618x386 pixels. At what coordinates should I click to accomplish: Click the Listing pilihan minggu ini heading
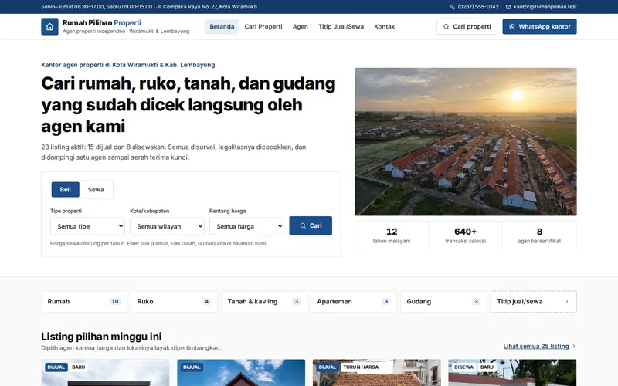click(101, 337)
